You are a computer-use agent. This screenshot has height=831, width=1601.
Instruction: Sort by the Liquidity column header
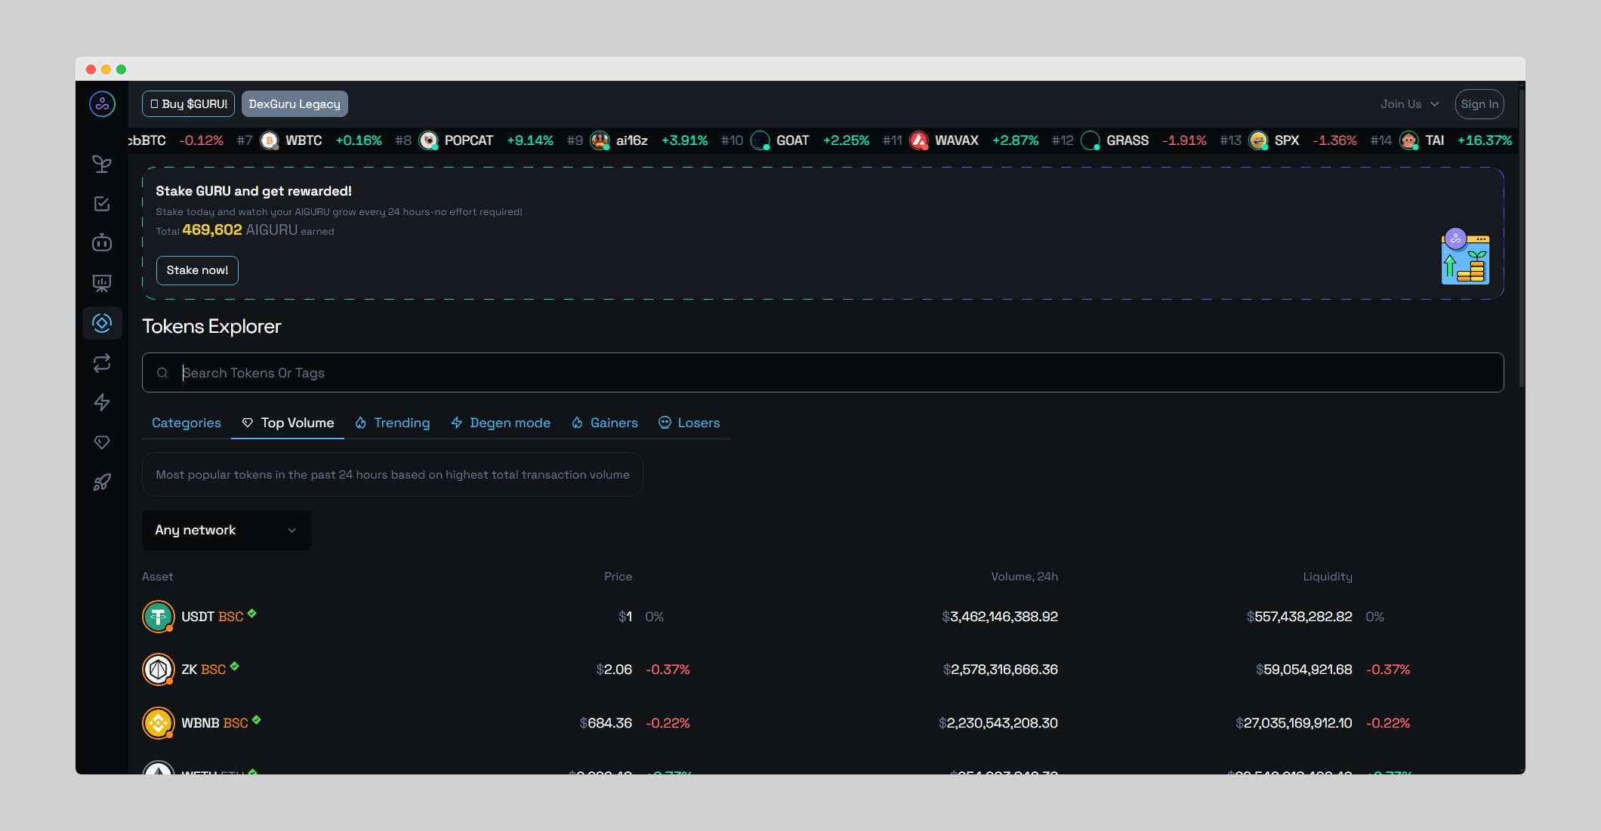(1328, 577)
